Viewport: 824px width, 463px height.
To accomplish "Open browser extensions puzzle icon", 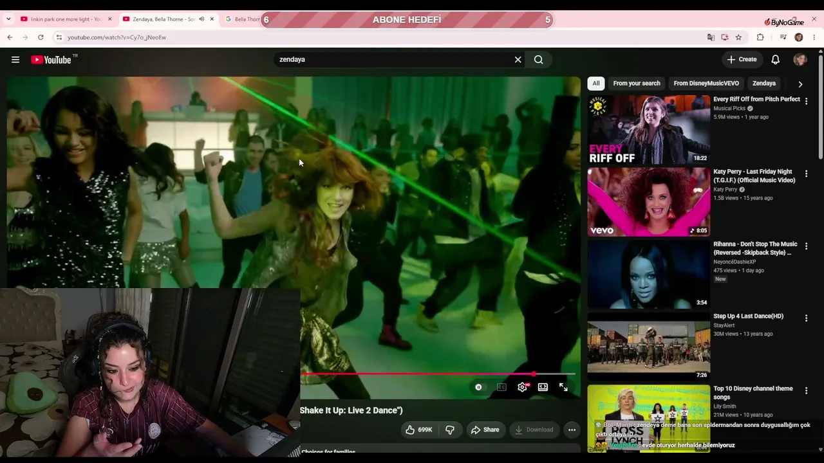I will point(760,37).
